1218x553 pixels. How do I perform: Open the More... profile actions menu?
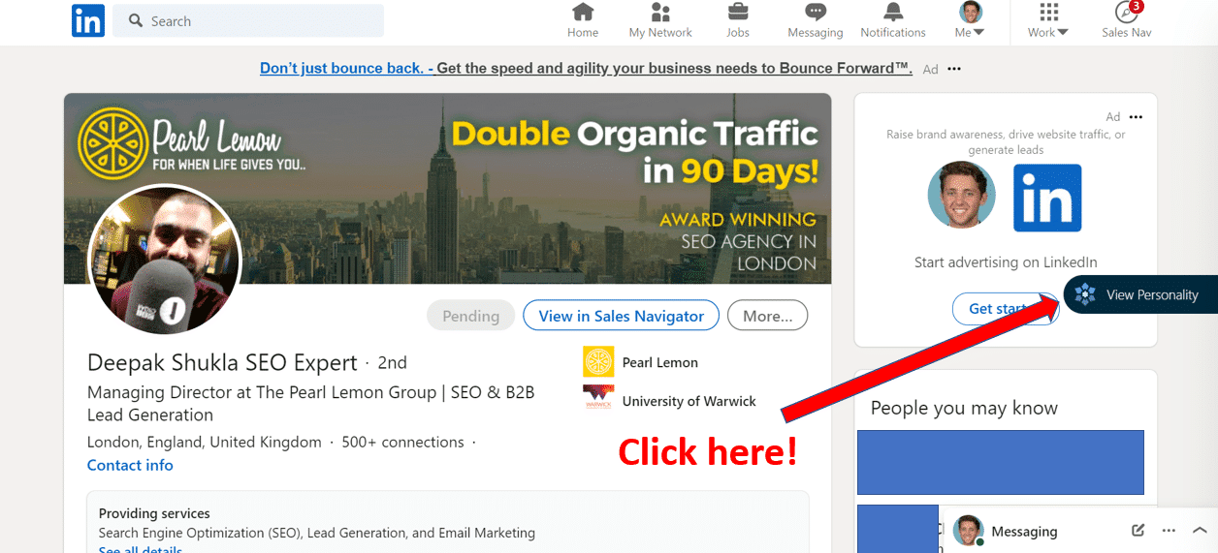tap(768, 316)
